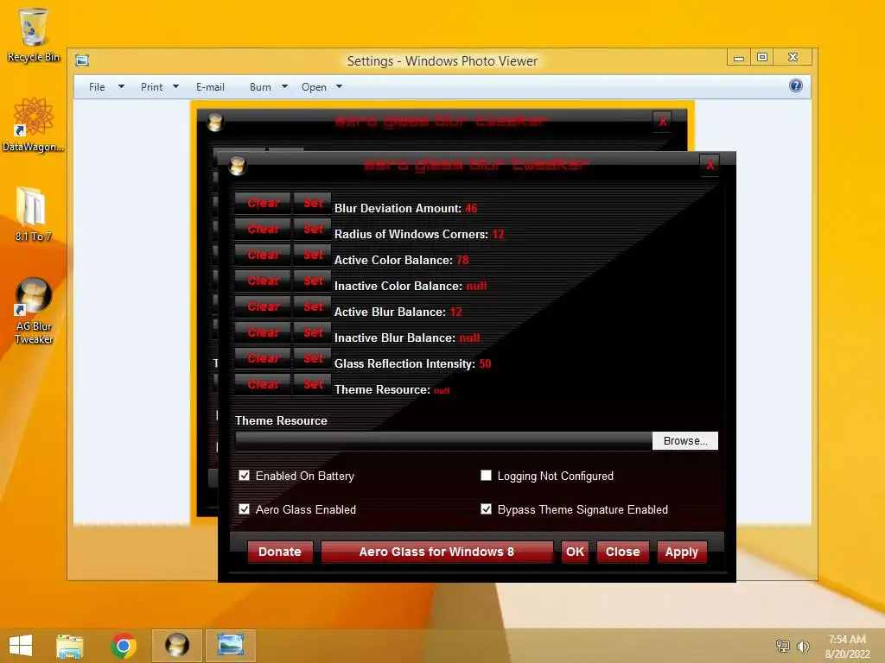The image size is (885, 663).
Task: Click the glass jar icon of the back tweaker window
Action: tap(215, 122)
